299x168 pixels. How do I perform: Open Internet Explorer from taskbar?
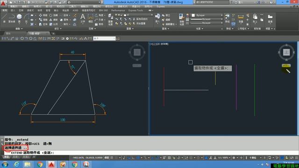[17, 164]
